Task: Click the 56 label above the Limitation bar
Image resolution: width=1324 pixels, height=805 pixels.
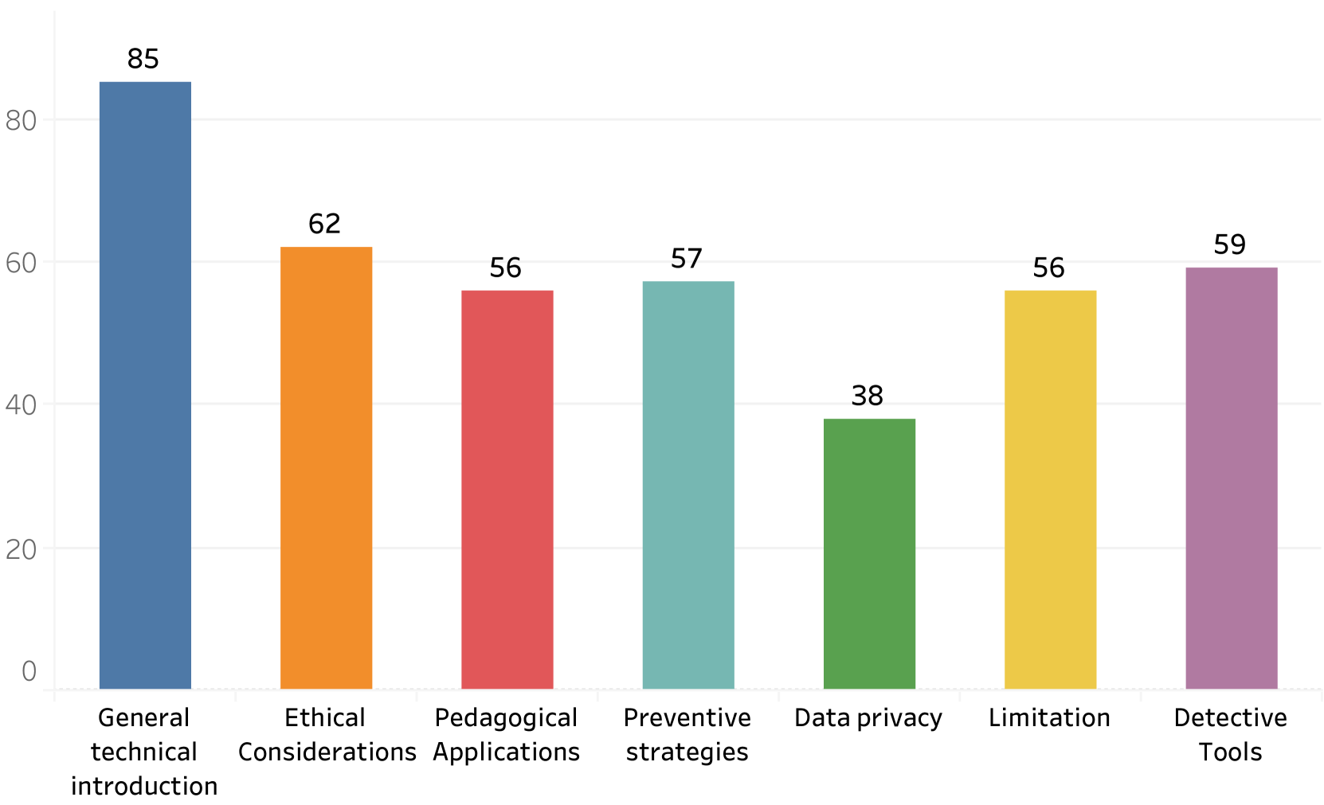Action: tap(1048, 268)
